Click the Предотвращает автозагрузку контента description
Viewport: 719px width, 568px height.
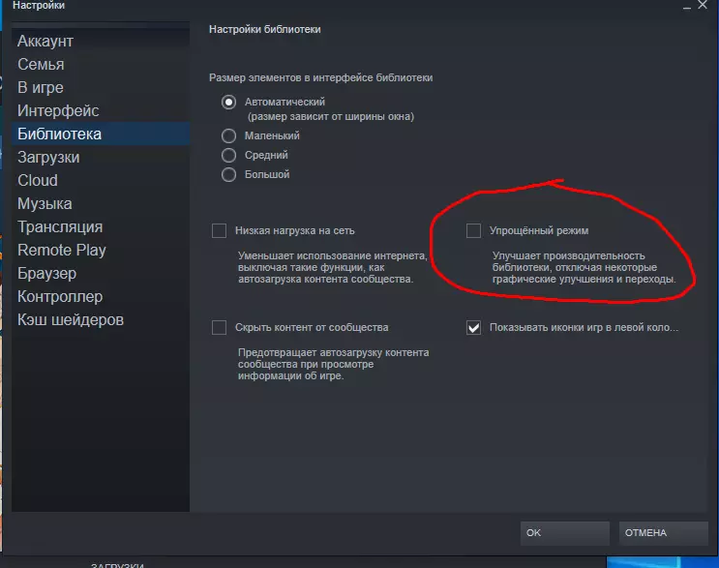point(333,364)
